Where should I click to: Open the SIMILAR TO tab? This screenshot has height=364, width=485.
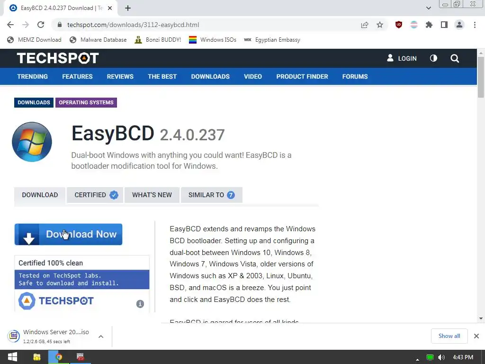click(x=212, y=195)
